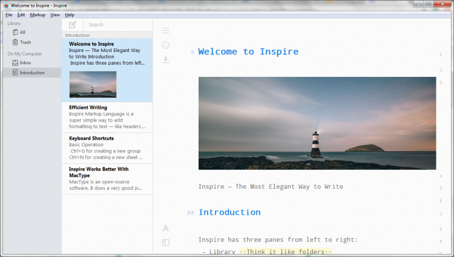The height and width of the screenshot is (257, 454).
Task: Open the Efficient Writing sheet
Action: 107,117
